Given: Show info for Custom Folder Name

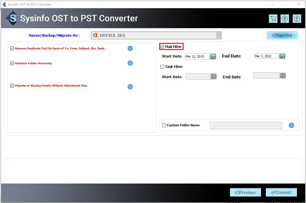Looking at the screenshot, I should coord(291,125).
